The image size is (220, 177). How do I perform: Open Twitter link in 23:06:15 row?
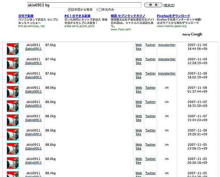point(150,145)
